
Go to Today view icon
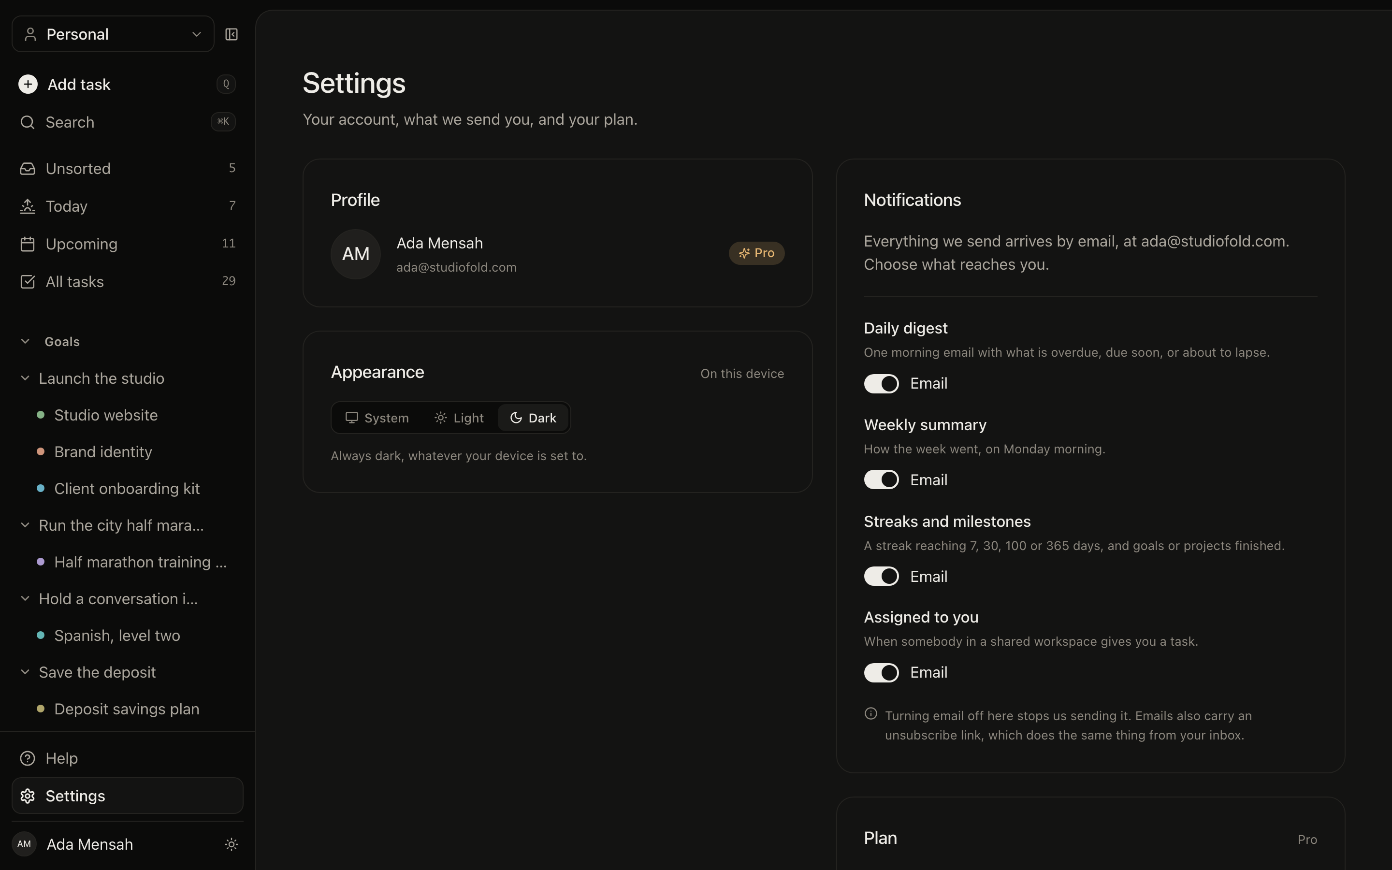27,206
